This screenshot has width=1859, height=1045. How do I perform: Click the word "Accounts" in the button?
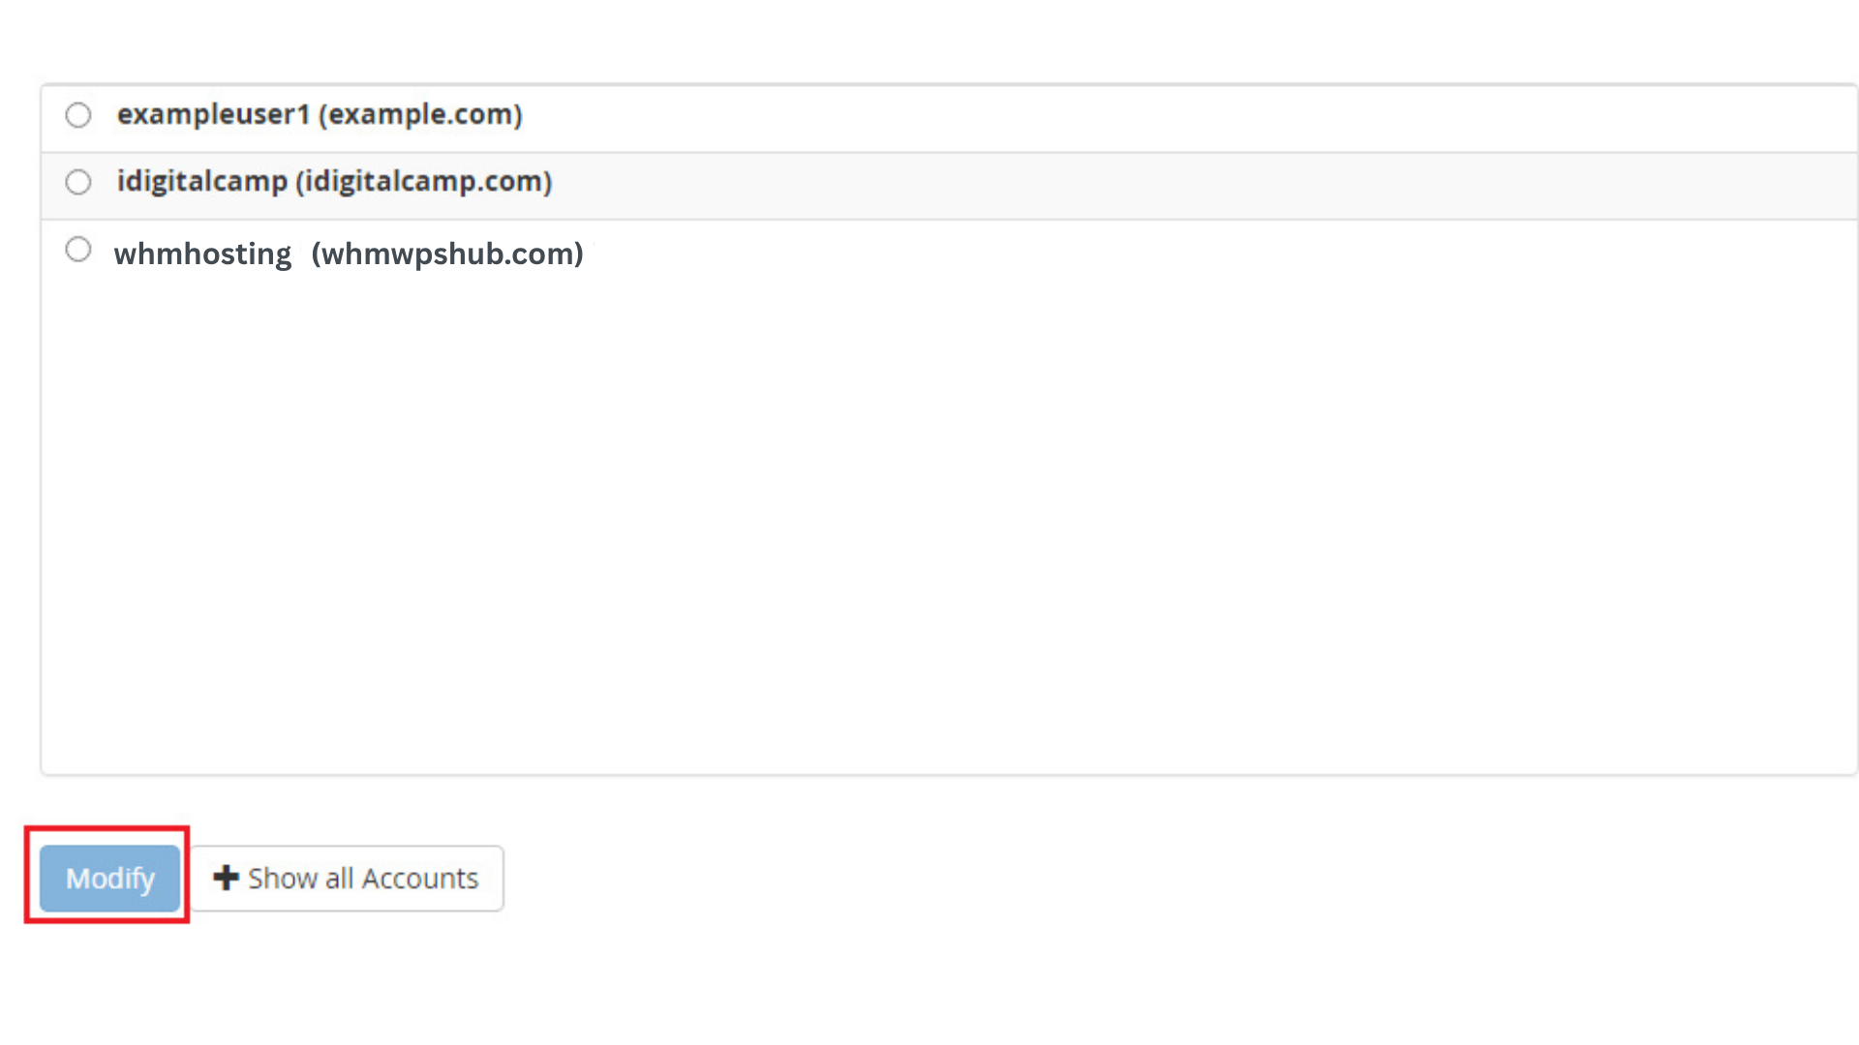420,879
